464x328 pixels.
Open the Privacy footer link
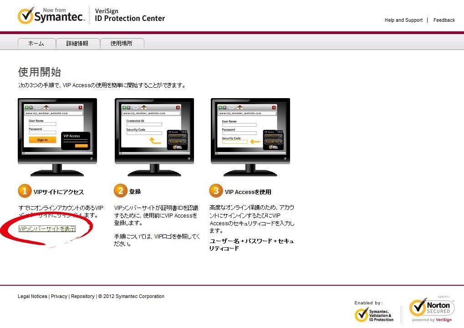(x=59, y=296)
